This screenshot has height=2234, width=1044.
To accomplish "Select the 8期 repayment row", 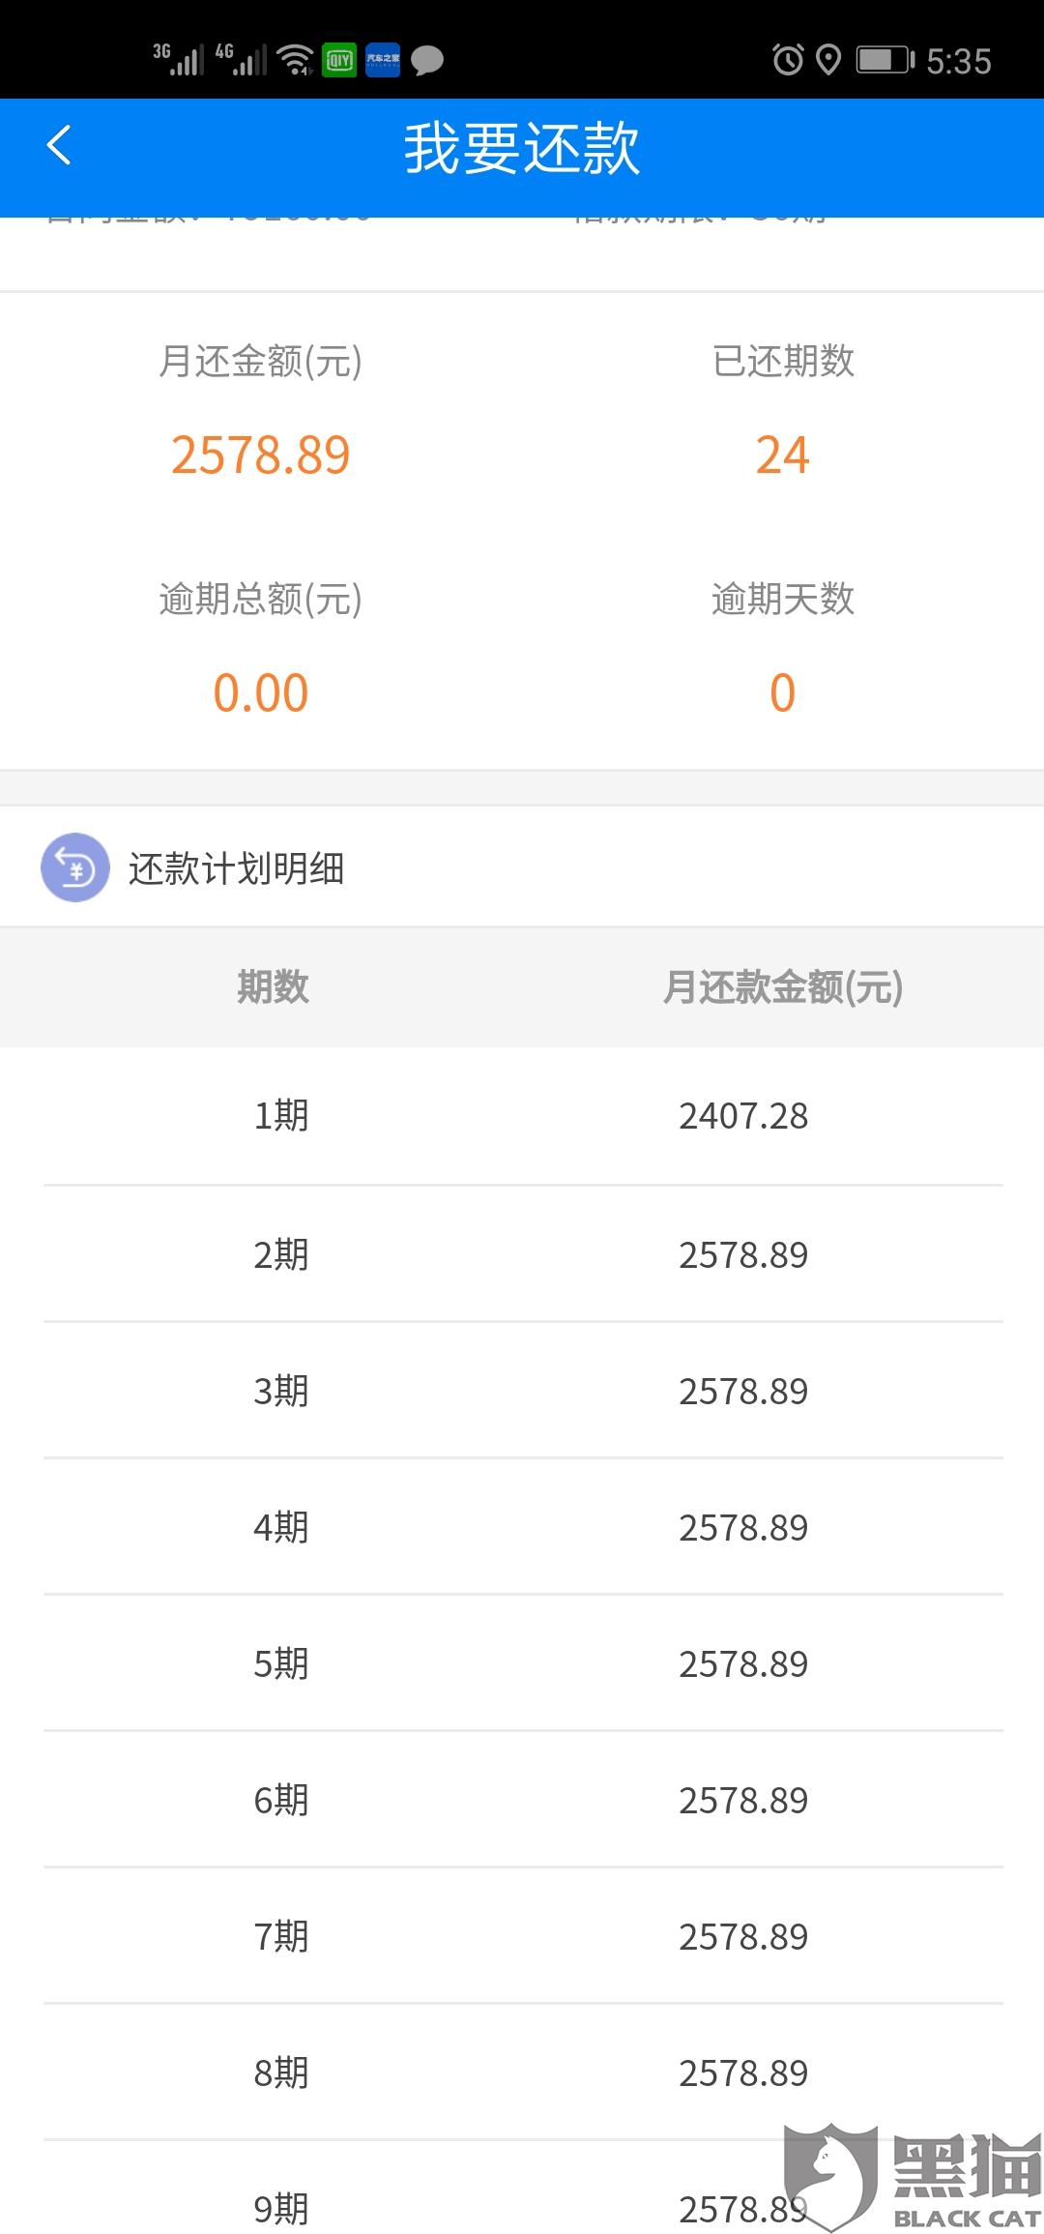I will 523,2072.
